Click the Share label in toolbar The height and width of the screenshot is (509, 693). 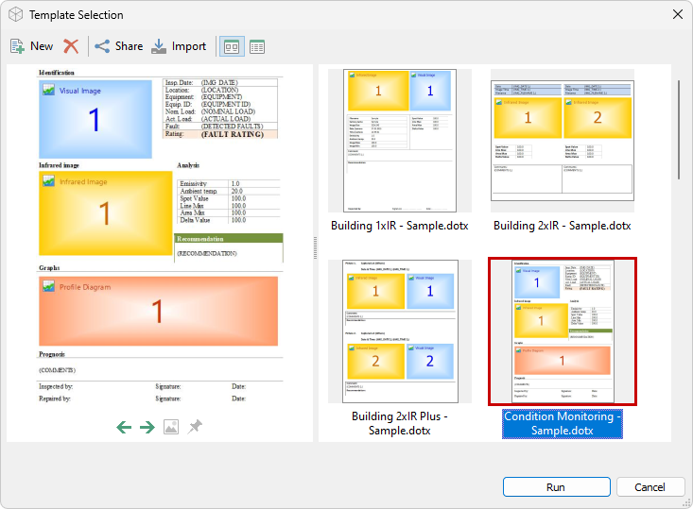point(130,46)
